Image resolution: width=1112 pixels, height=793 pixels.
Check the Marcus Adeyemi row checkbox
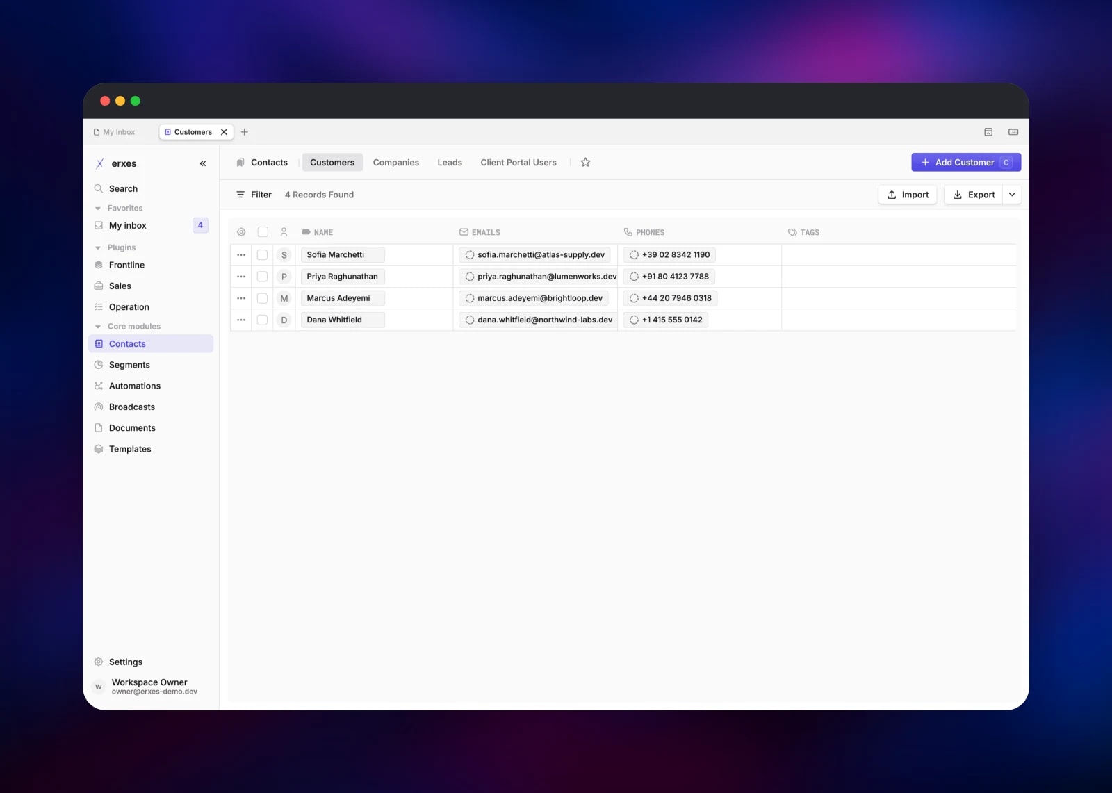pyautogui.click(x=262, y=298)
